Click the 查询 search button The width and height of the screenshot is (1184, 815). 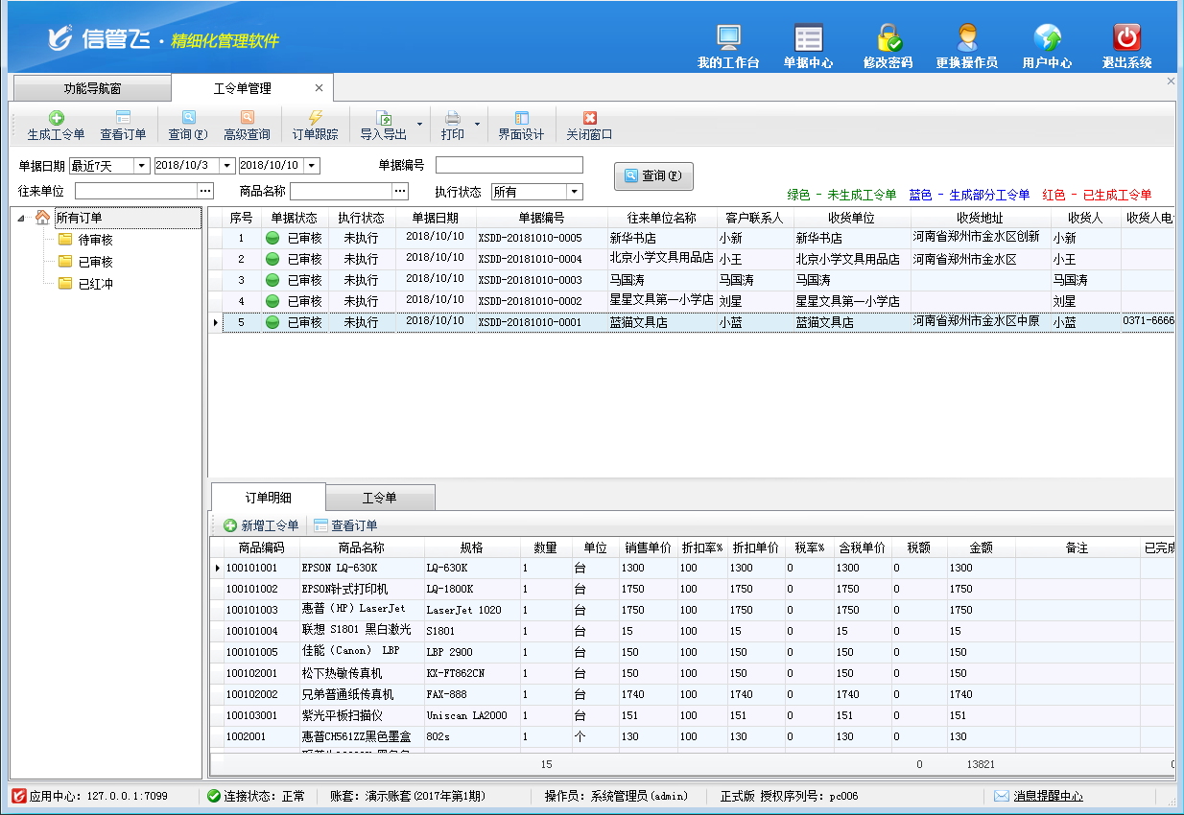(x=653, y=176)
